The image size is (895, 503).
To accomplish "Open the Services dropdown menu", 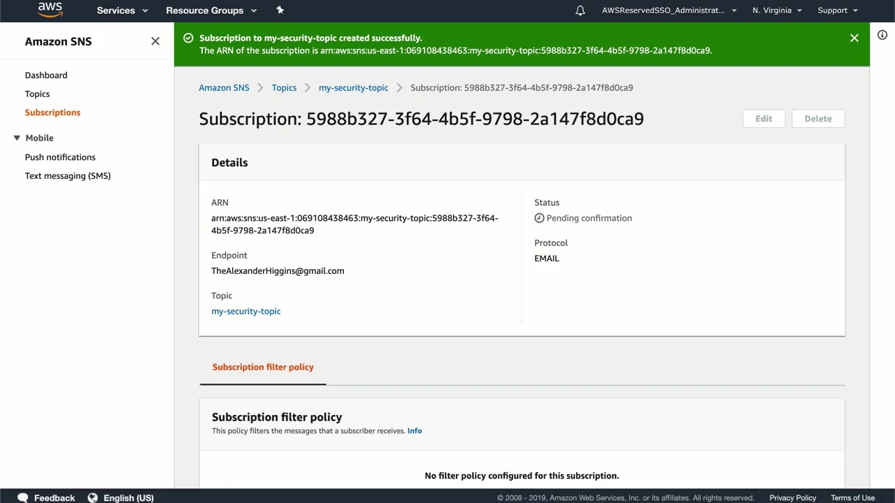I will (x=122, y=10).
